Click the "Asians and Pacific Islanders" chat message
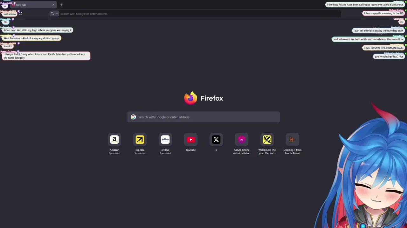 pyautogui.click(x=46, y=56)
